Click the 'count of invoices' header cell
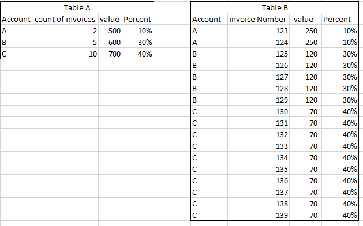The width and height of the screenshot is (363, 226). [66, 19]
